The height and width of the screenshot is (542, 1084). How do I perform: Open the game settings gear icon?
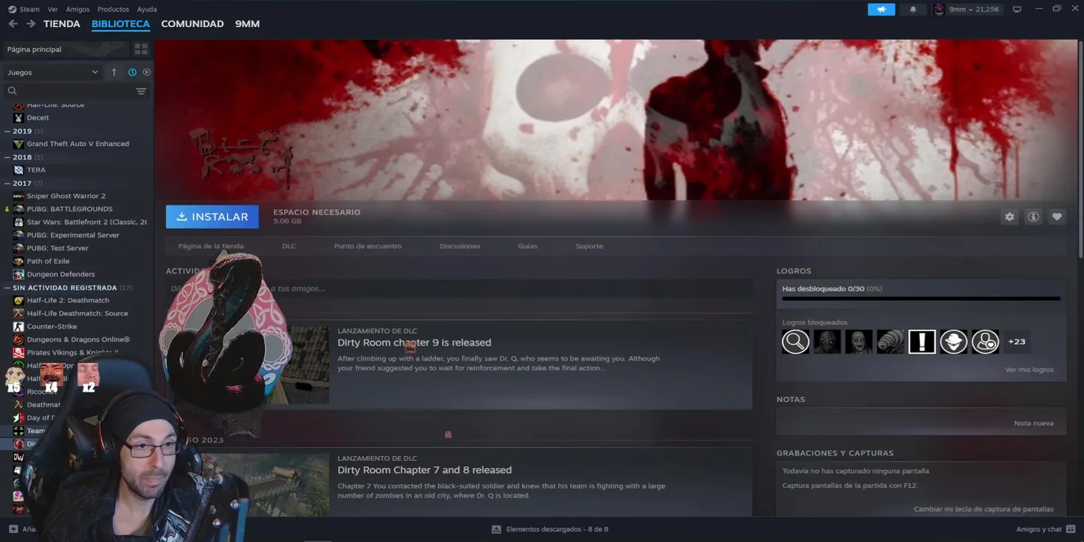tap(1009, 217)
